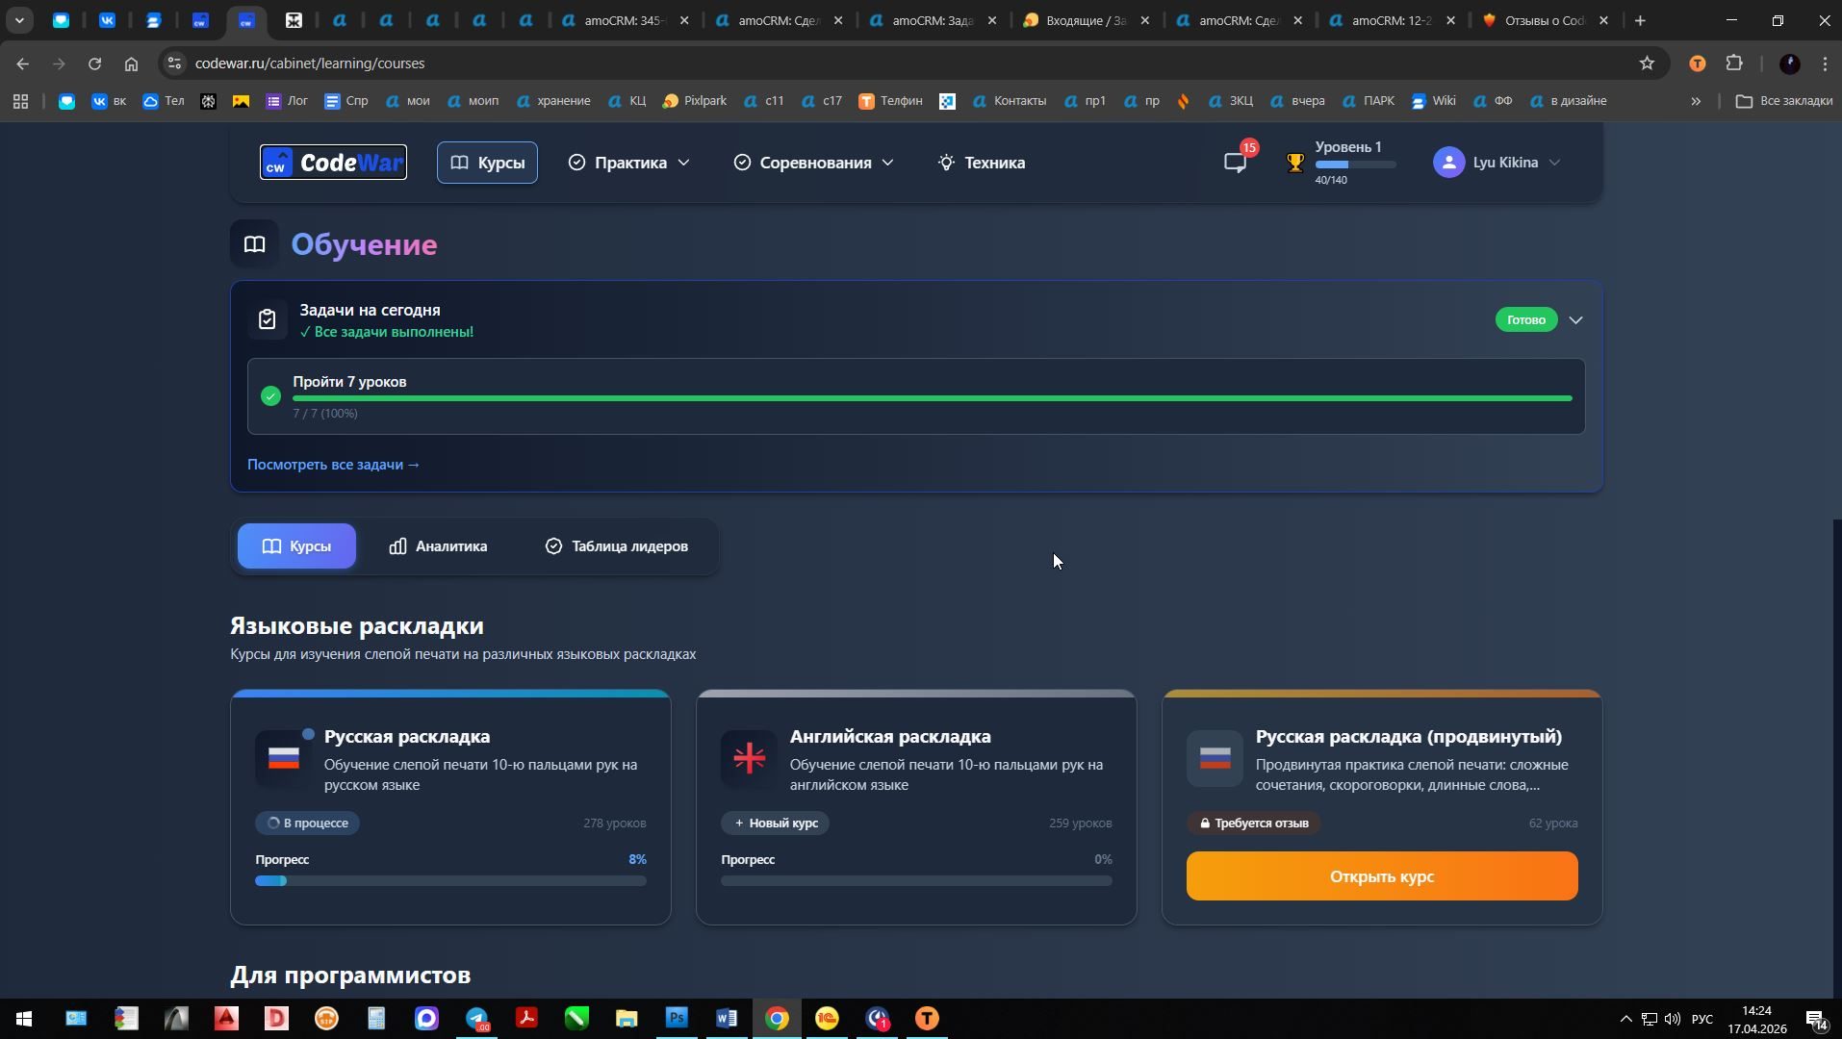This screenshot has height=1039, width=1842.
Task: Bookmark this page with the star icon
Action: point(1647,63)
